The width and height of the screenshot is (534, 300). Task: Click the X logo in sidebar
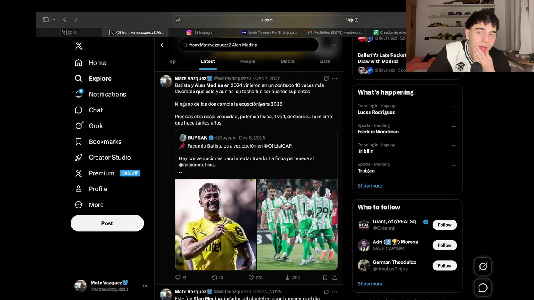pos(78,46)
